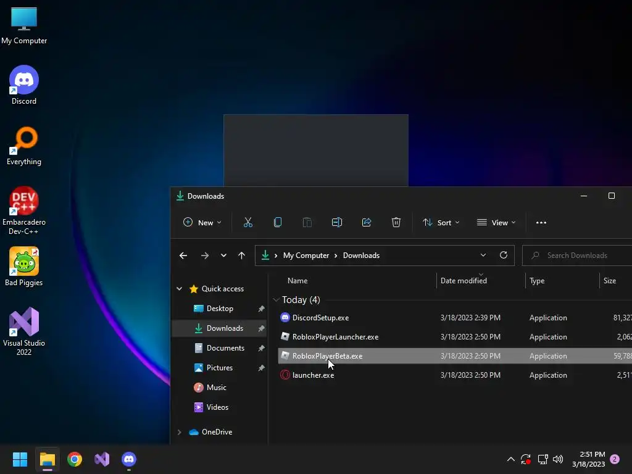Open recent locations dropdown chevron
Image resolution: width=632 pixels, height=474 pixels.
coord(223,256)
